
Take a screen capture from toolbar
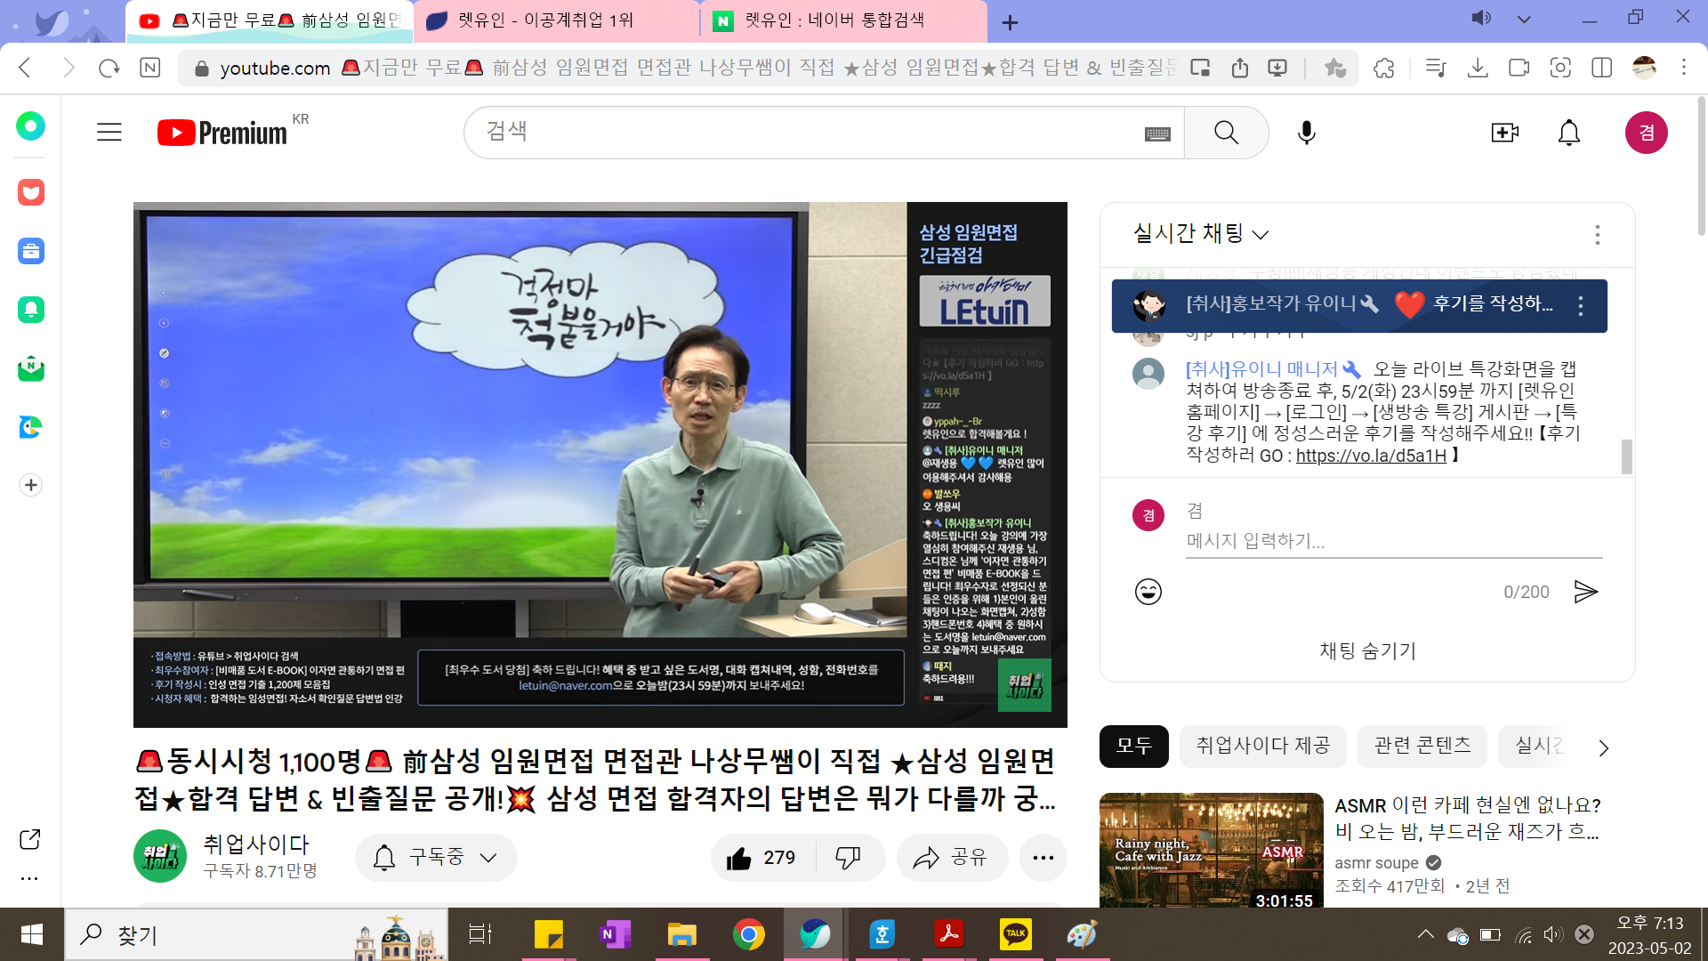pyautogui.click(x=1560, y=68)
